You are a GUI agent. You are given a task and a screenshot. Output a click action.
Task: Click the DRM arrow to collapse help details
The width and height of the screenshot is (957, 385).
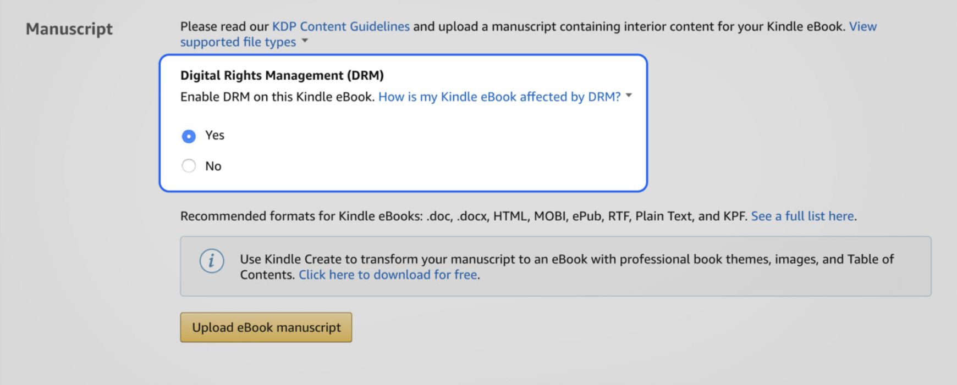click(x=628, y=96)
